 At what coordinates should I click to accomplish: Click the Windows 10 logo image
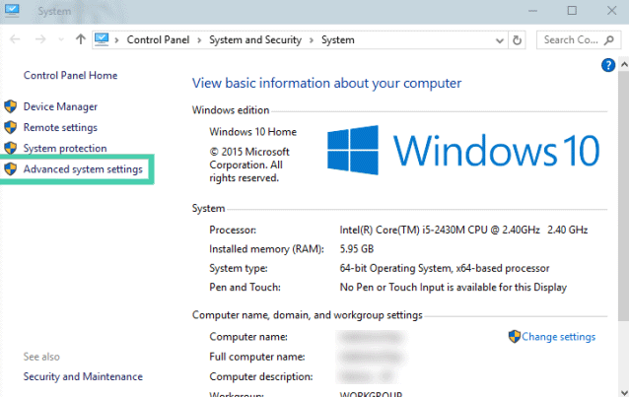463,150
